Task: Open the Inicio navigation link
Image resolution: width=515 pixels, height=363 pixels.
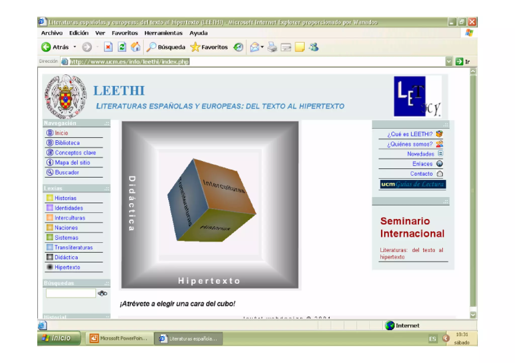Action: [61, 133]
